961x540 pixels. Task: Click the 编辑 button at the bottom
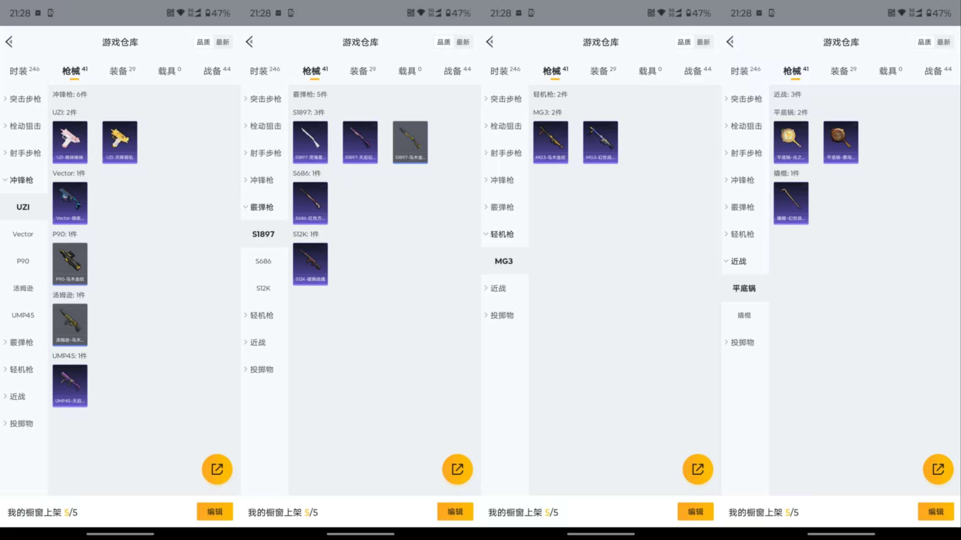[215, 511]
